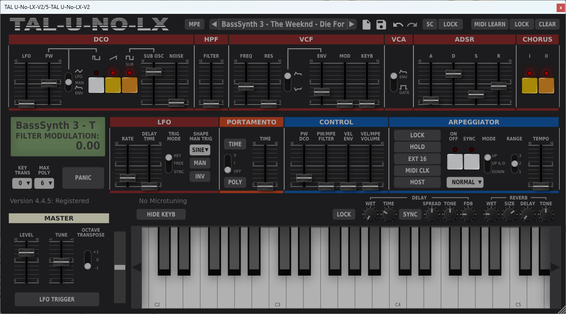Click the reverb DELAY knob
This screenshot has width=566, height=314.
click(528, 215)
